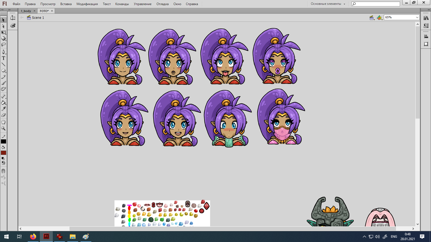The image size is (431, 242).
Task: Click the fill color bucket icon
Action: point(4,148)
